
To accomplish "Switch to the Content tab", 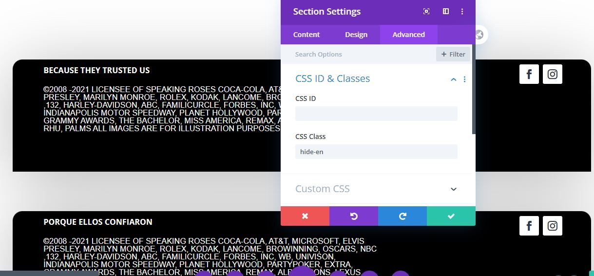I will [x=307, y=35].
